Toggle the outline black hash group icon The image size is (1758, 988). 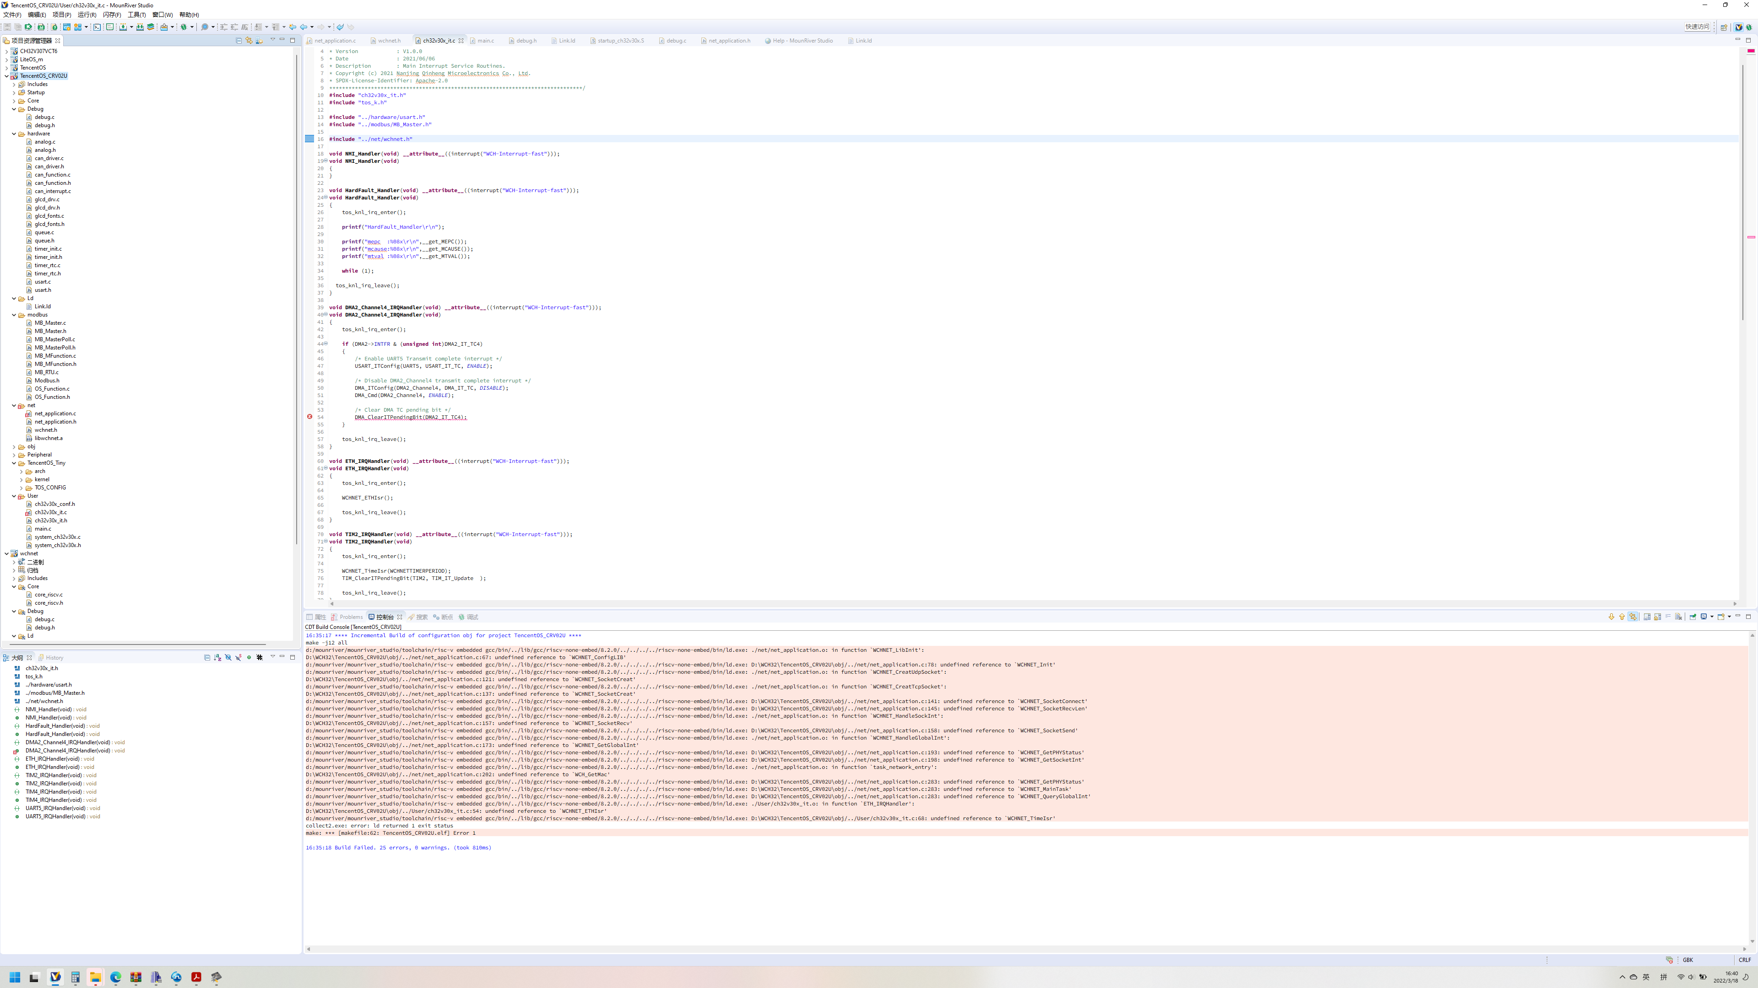click(x=259, y=657)
